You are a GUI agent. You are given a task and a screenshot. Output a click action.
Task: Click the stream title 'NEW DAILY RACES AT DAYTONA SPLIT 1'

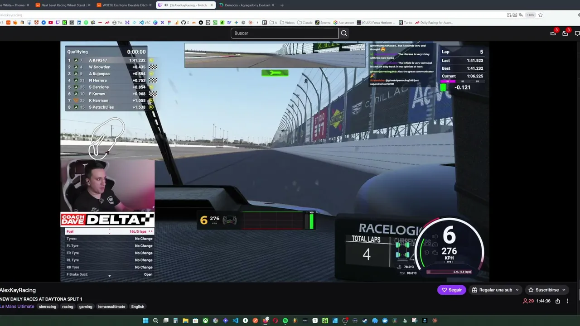tap(41, 299)
